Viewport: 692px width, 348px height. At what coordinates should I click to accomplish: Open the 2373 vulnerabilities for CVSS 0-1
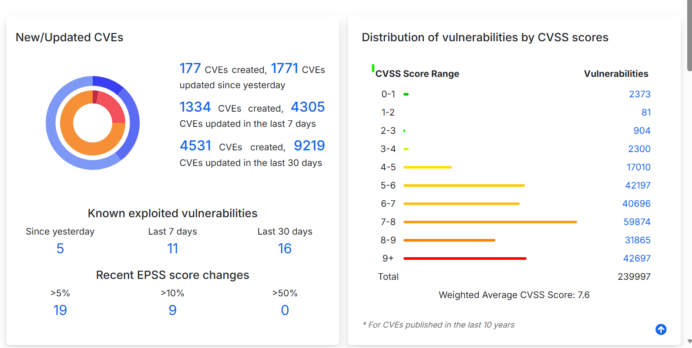pyautogui.click(x=640, y=94)
